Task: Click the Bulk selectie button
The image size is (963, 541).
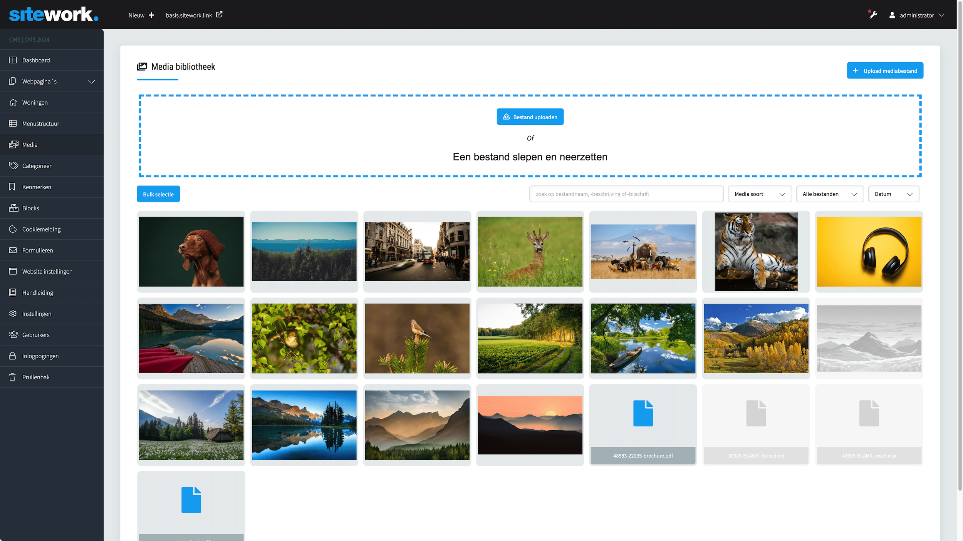Action: click(x=158, y=194)
